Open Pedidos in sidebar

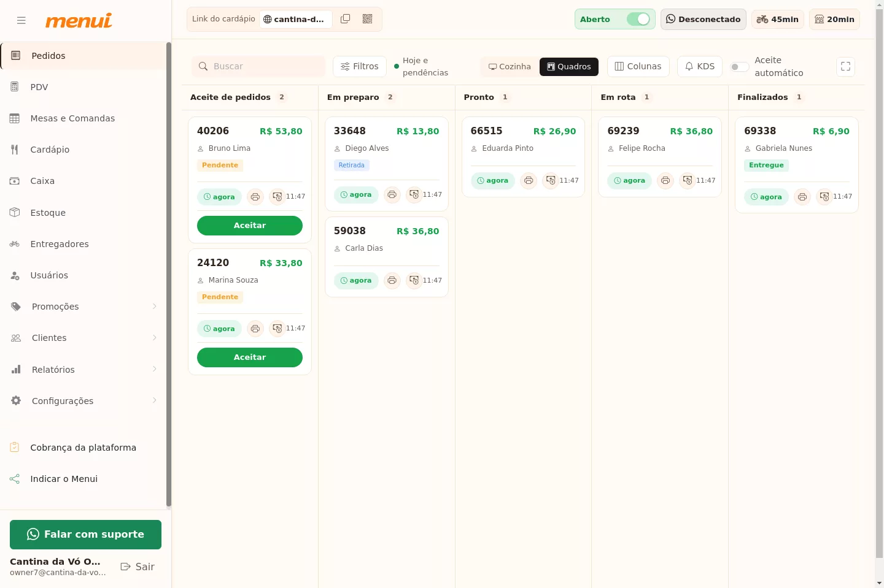(83, 56)
